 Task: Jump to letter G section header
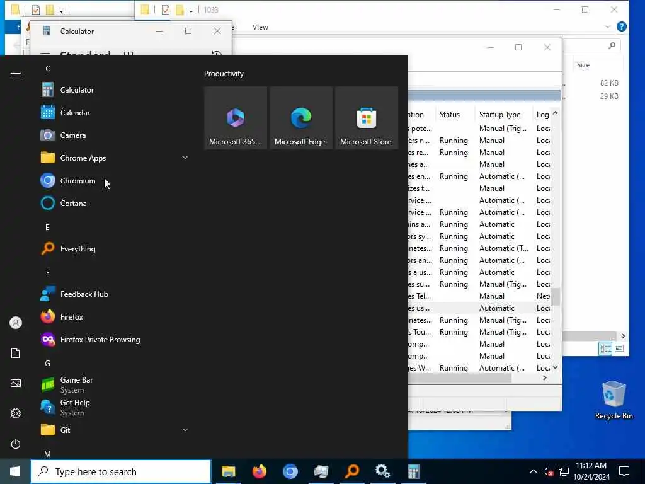(47, 364)
